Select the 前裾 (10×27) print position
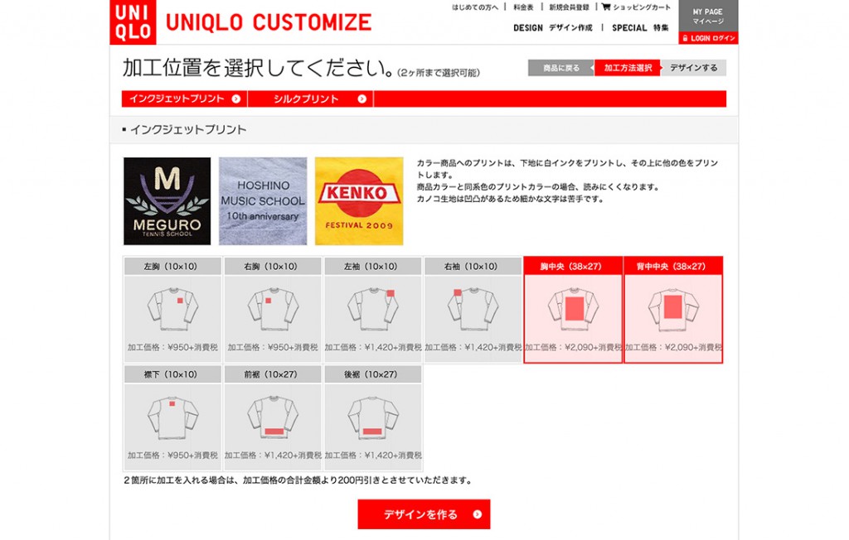 click(273, 417)
